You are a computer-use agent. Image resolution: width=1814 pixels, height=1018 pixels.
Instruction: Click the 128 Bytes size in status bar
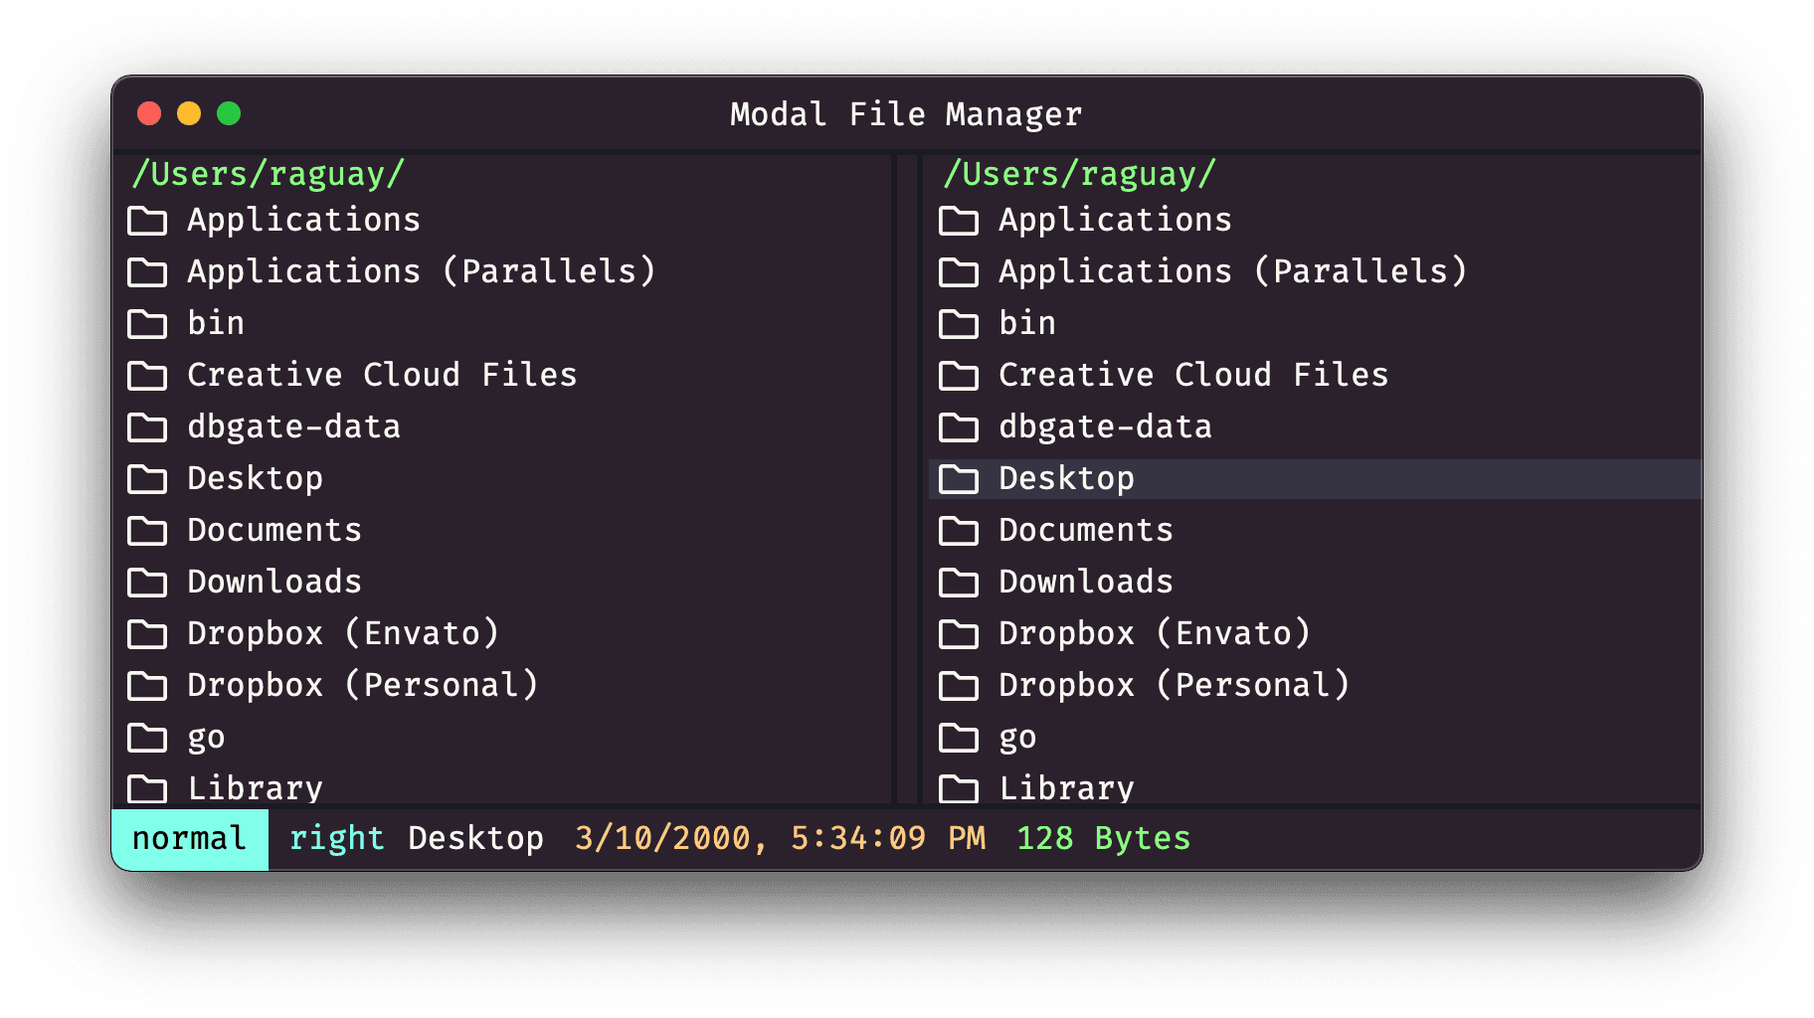pos(1103,838)
